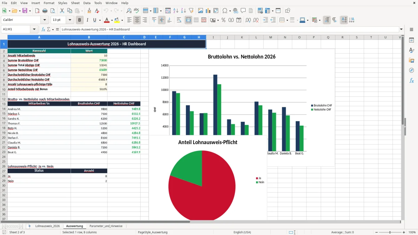Screen dimensions: 418x235
Task: Clear direct formatting icon
Action: [x=97, y=11]
